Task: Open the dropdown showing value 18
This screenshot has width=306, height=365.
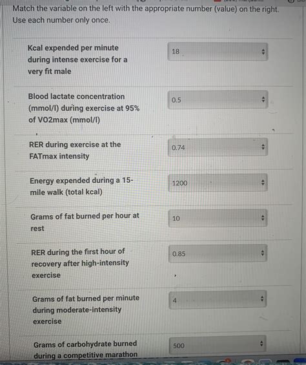Action: [218, 52]
